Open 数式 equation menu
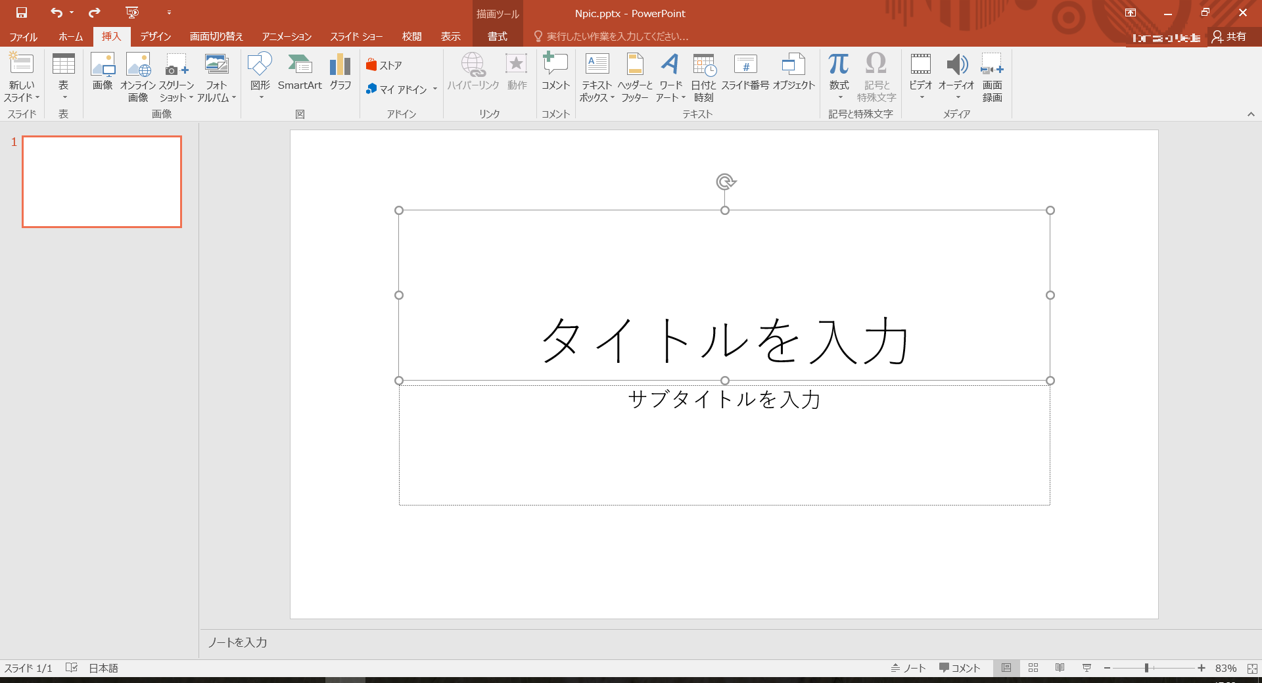The width and height of the screenshot is (1262, 683). (x=839, y=78)
